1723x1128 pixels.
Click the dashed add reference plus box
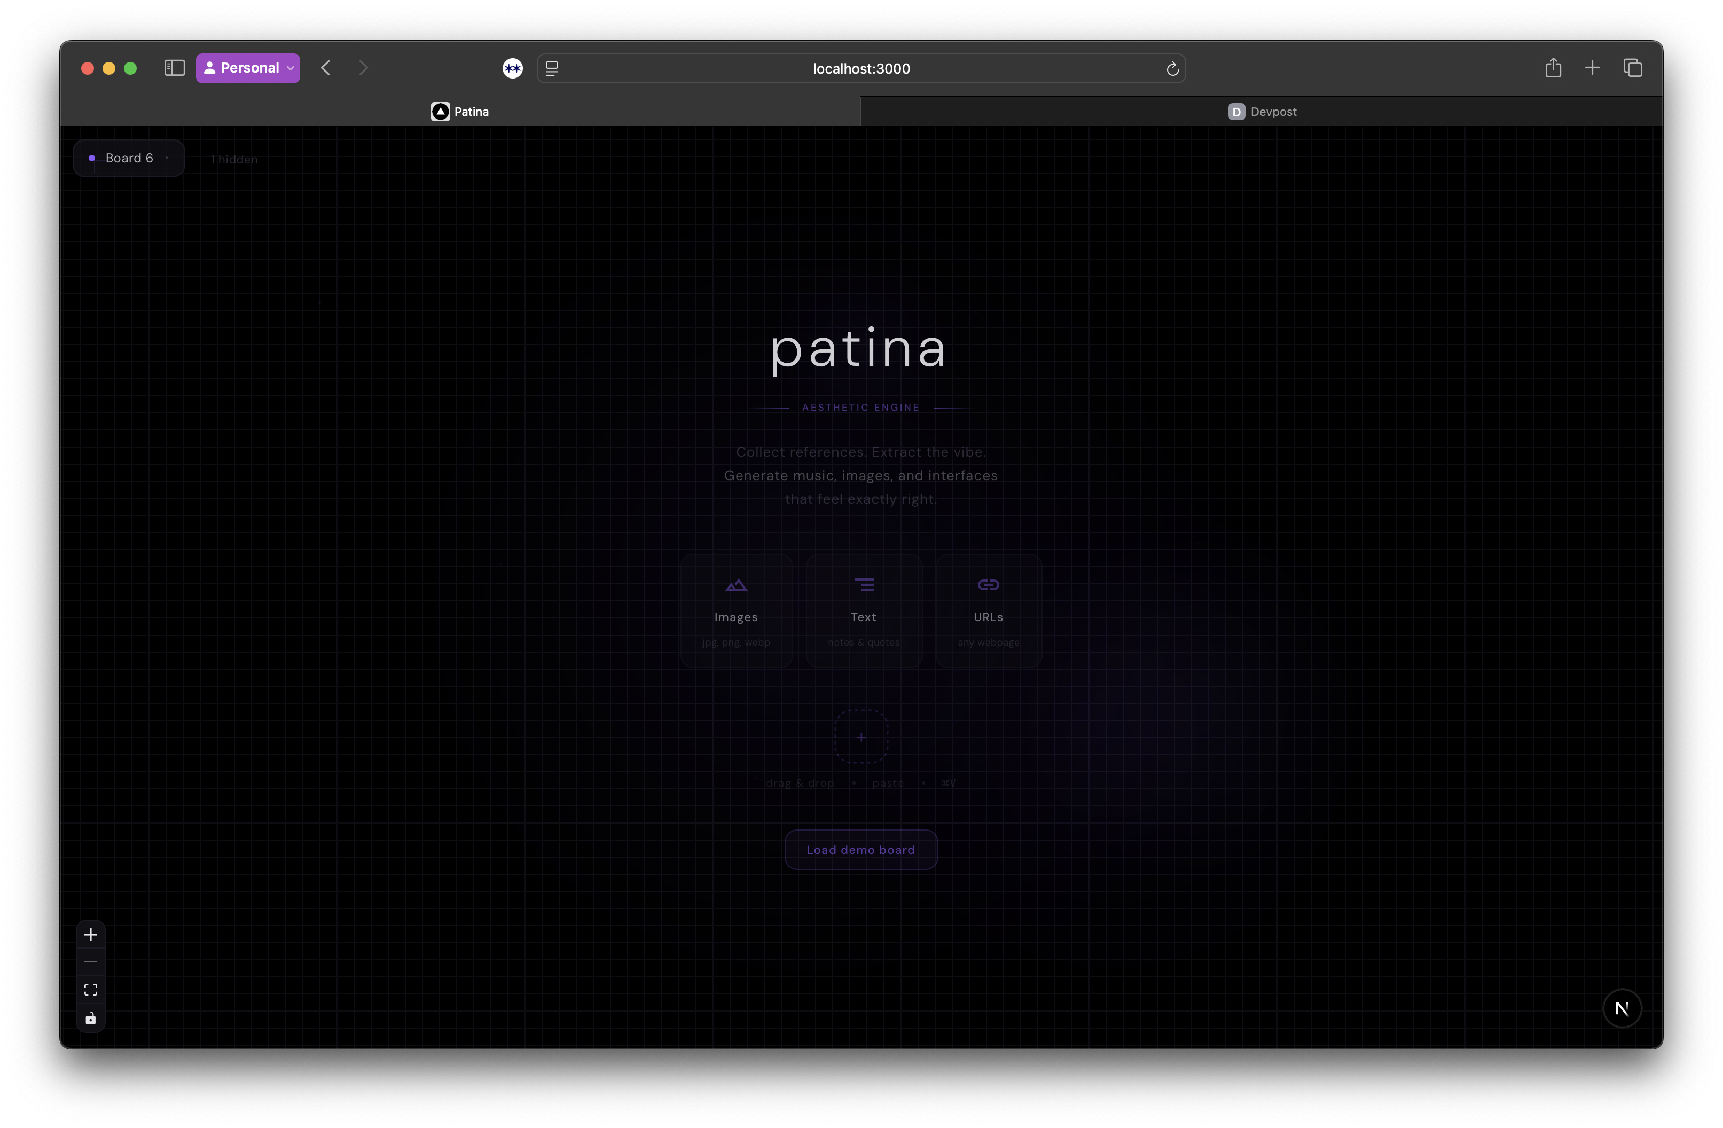861,737
